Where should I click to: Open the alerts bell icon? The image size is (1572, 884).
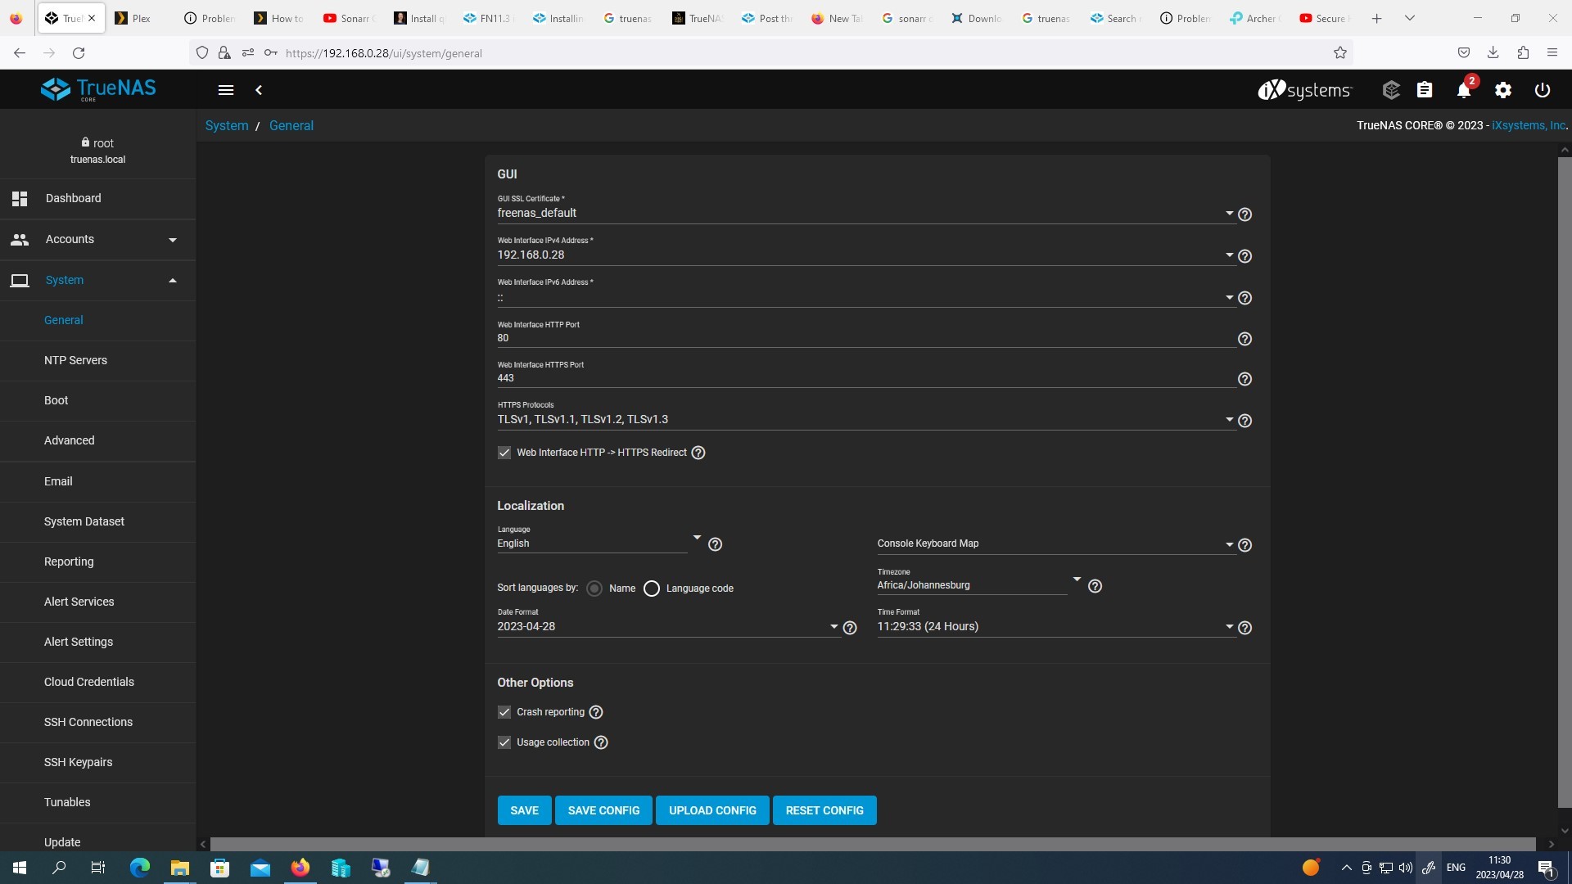tap(1464, 90)
